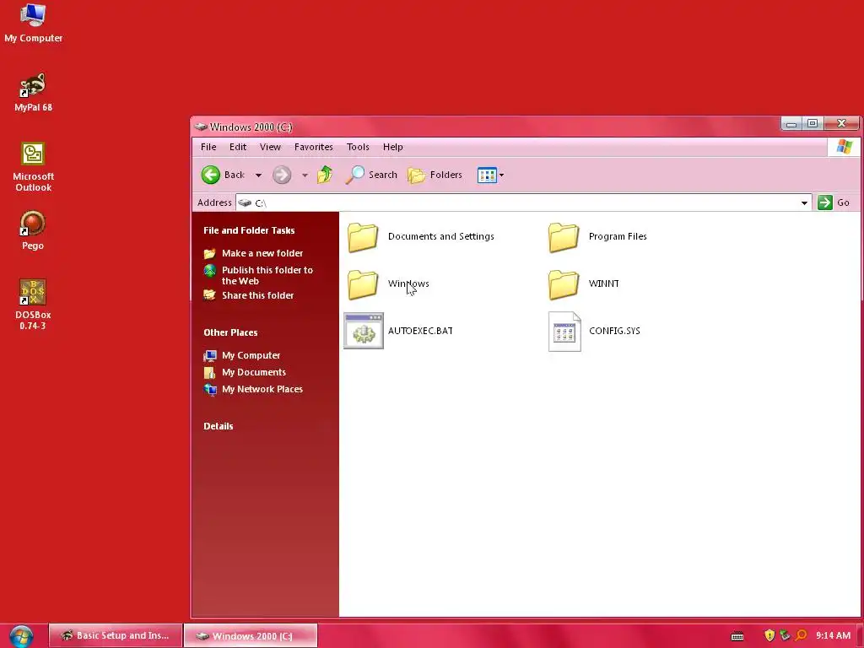The width and height of the screenshot is (864, 648).
Task: Select the WINNT folder icon
Action: click(x=563, y=284)
